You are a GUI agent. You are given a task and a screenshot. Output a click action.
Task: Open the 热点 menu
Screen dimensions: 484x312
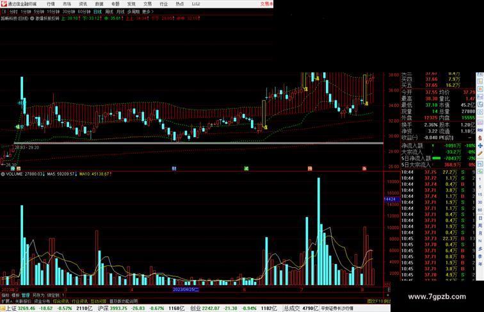coord(180,4)
